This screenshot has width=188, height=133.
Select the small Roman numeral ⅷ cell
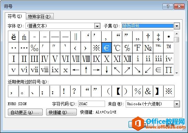pos(45,70)
